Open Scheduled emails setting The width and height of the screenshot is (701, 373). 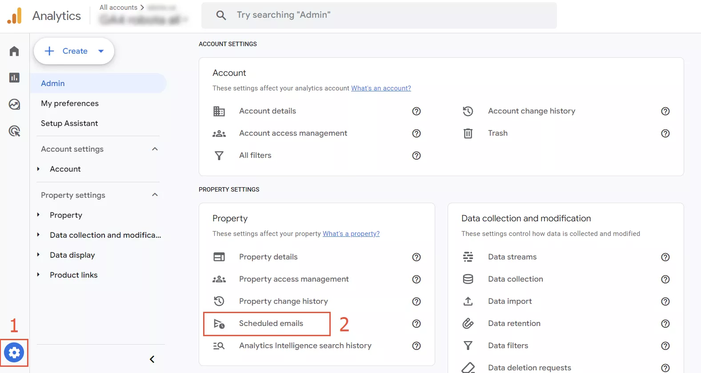pyautogui.click(x=271, y=323)
